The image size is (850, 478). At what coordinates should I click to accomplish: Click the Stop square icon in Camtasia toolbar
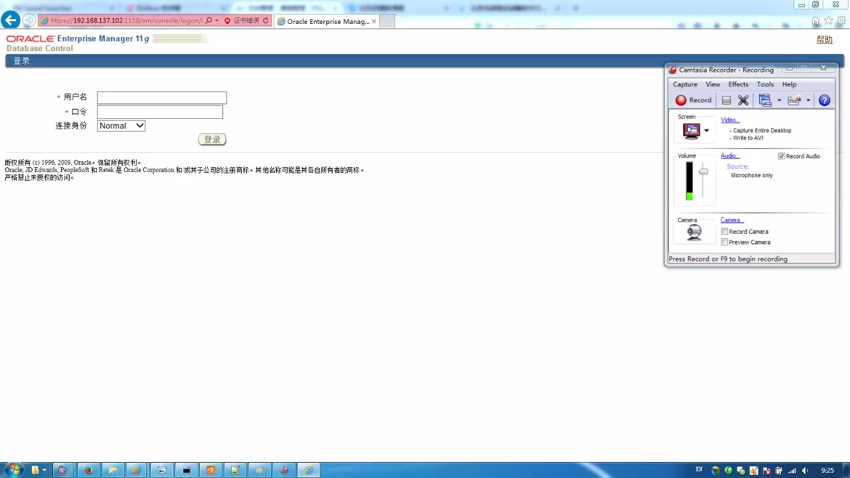[726, 100]
